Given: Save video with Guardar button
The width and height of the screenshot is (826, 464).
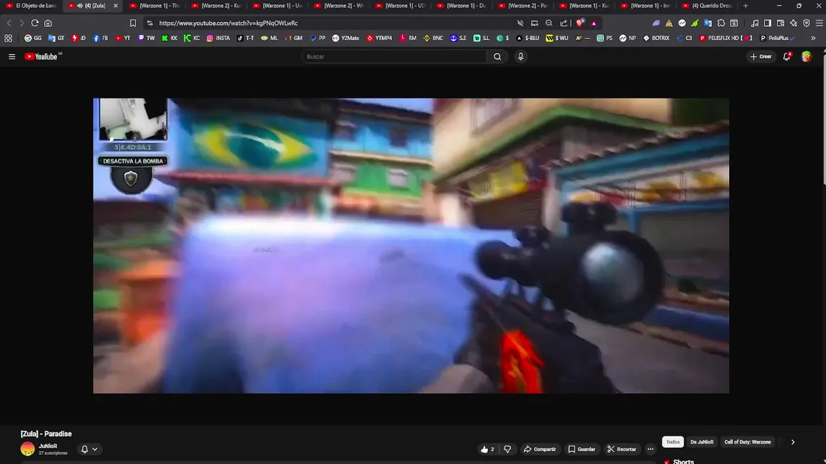Looking at the screenshot, I should (x=581, y=449).
